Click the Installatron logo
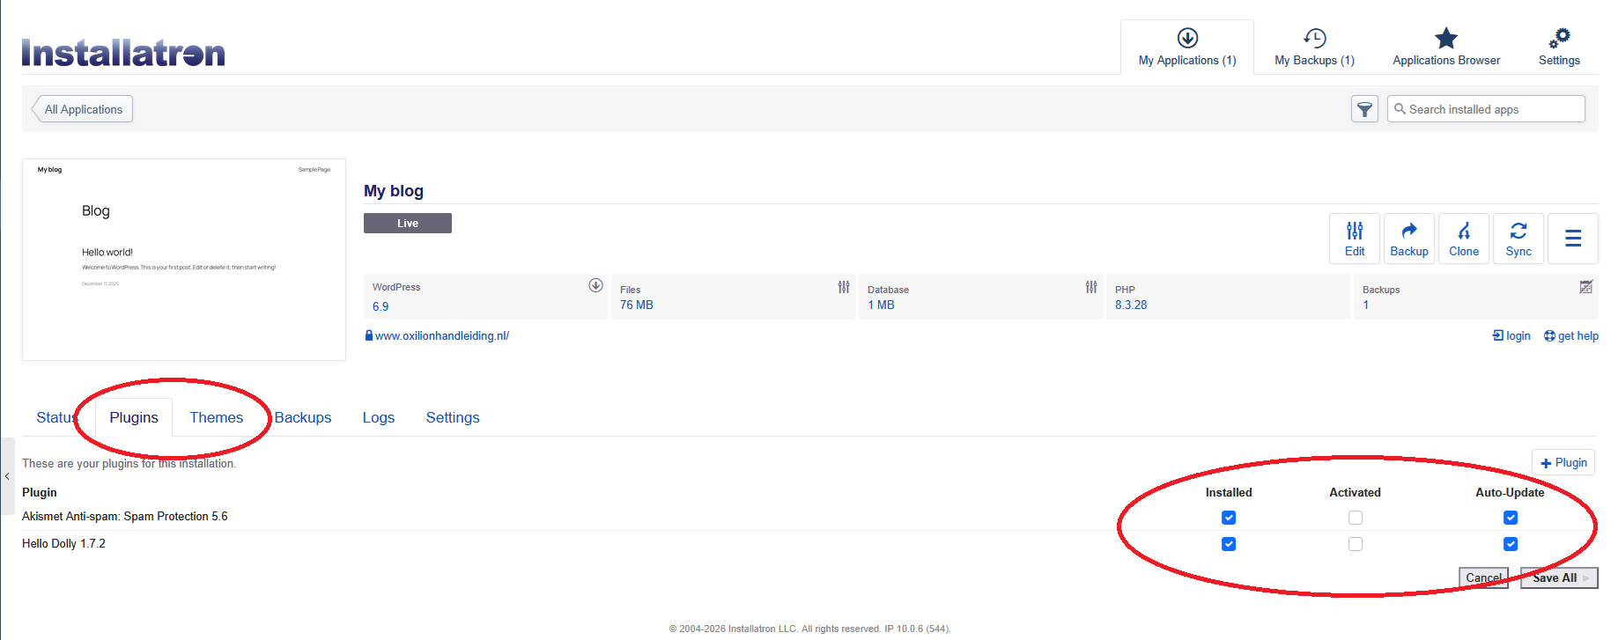1618x640 pixels. [x=123, y=53]
